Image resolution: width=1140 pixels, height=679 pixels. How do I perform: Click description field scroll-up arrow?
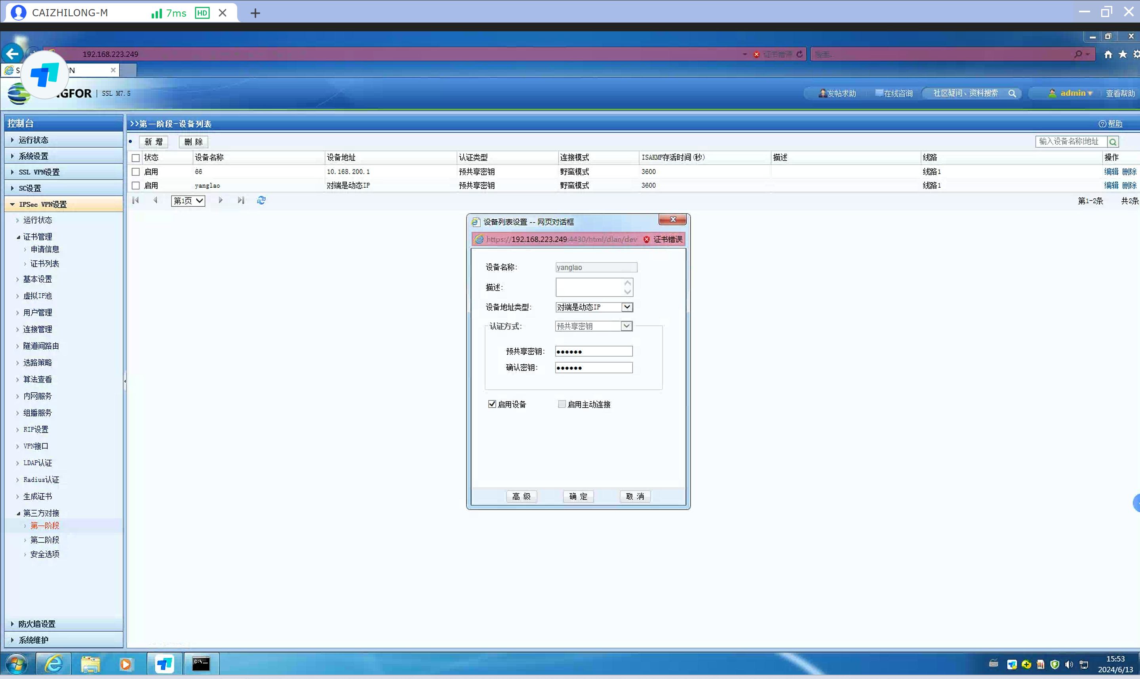click(628, 283)
